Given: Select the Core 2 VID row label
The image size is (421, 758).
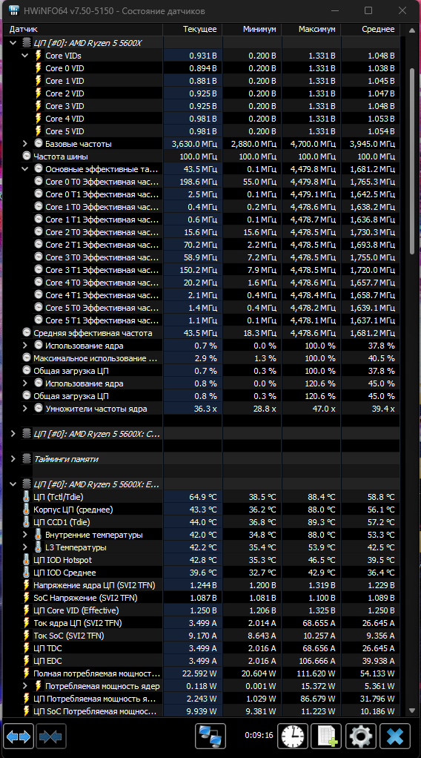Looking at the screenshot, I should pos(64,93).
